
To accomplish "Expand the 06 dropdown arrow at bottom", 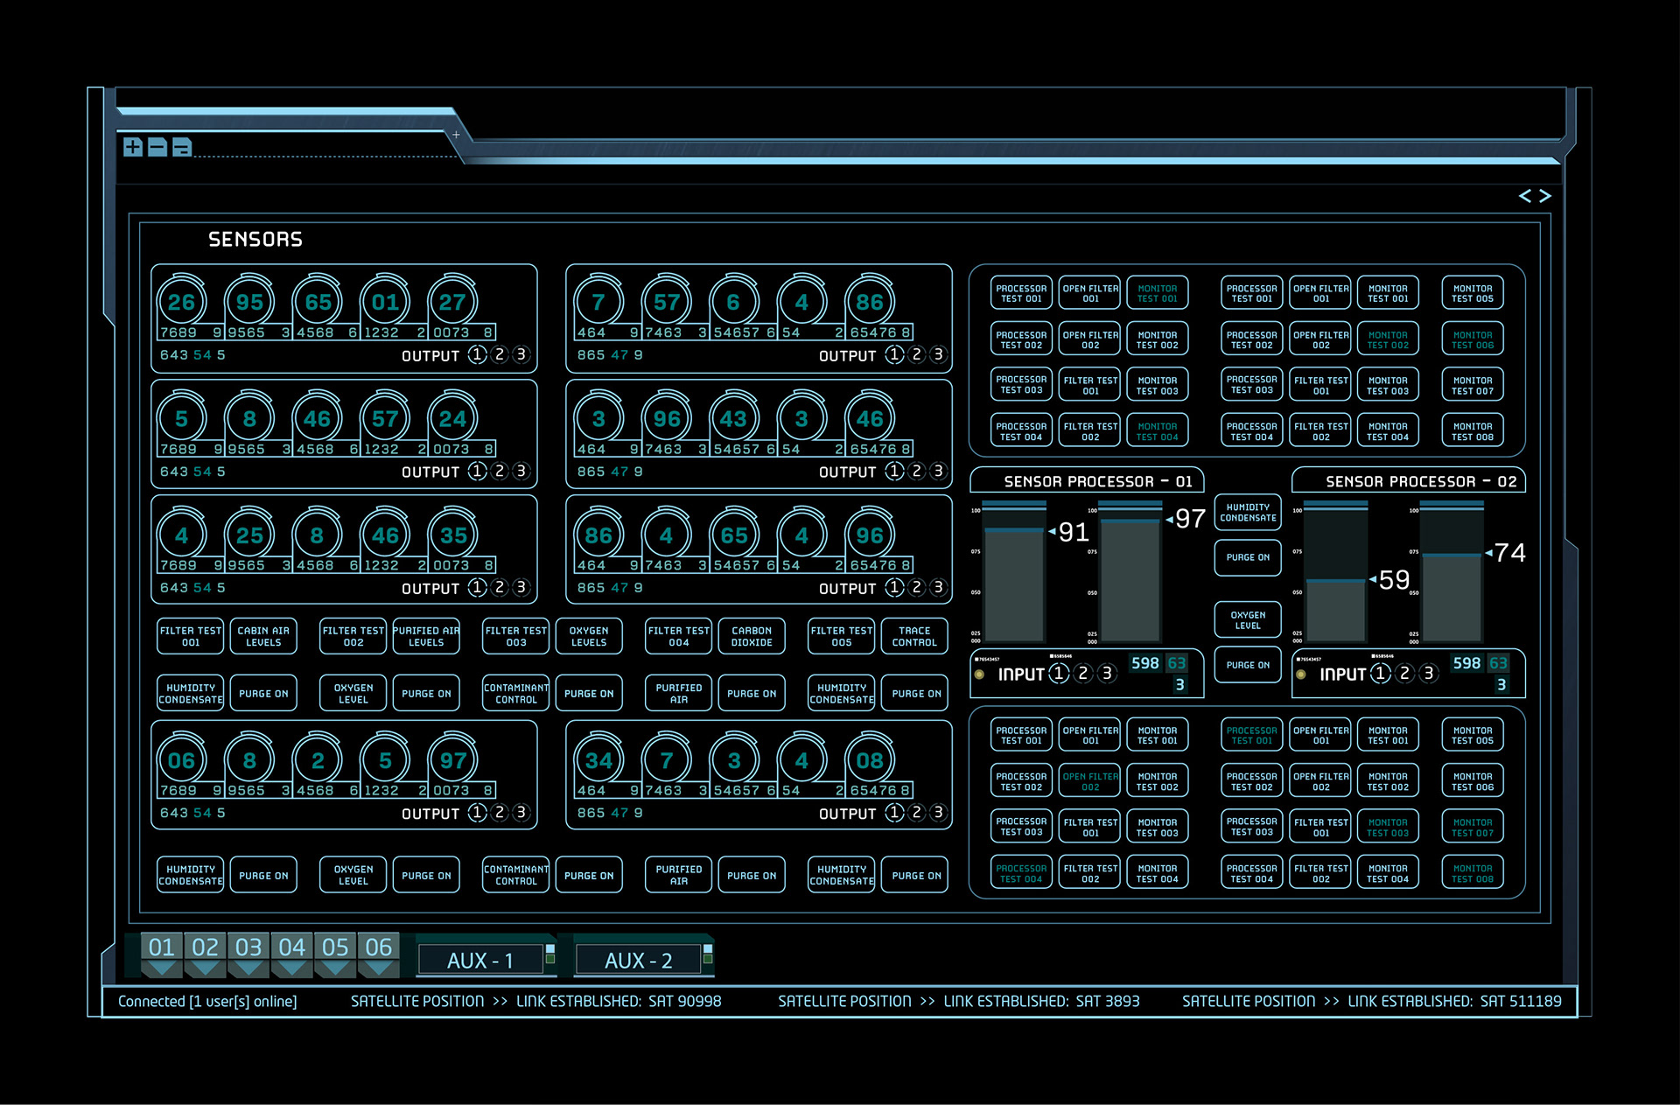I will pos(378,969).
